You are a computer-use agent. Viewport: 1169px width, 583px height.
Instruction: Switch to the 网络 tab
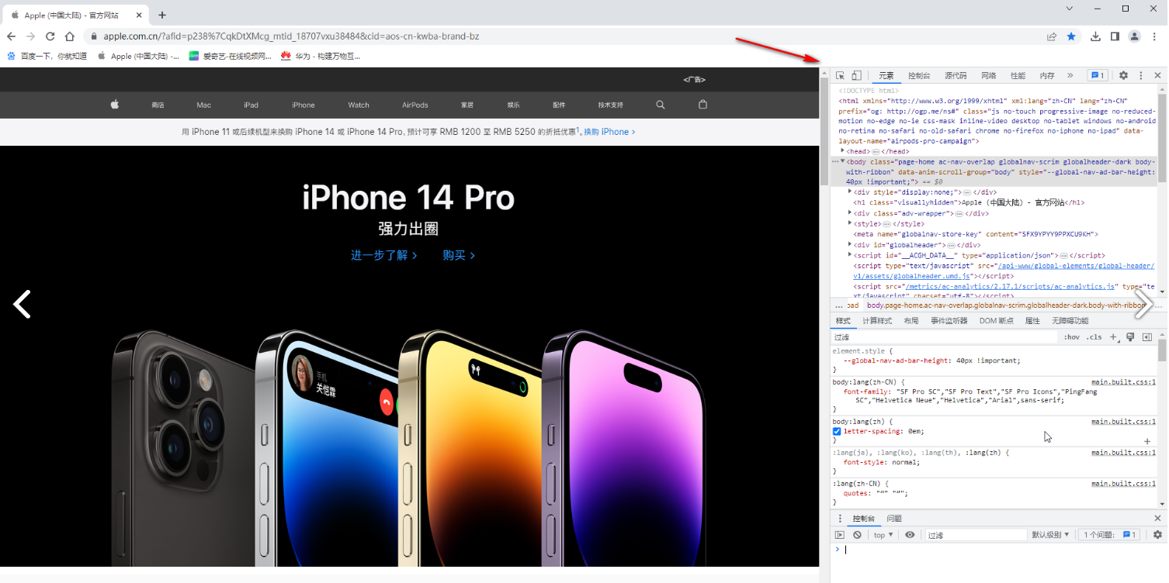pos(988,75)
